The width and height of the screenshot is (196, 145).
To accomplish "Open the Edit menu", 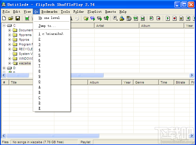I will [x=17, y=12].
